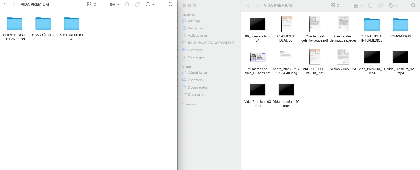Click the search icon in the right Finder window

tap(413, 5)
